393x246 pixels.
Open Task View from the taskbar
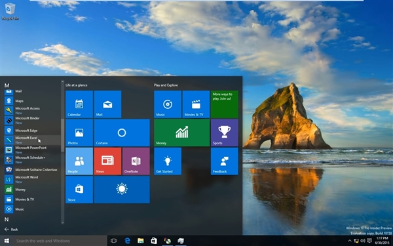113,241
